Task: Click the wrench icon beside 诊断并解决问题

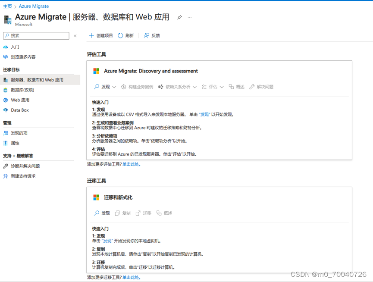Action: click(x=6, y=166)
